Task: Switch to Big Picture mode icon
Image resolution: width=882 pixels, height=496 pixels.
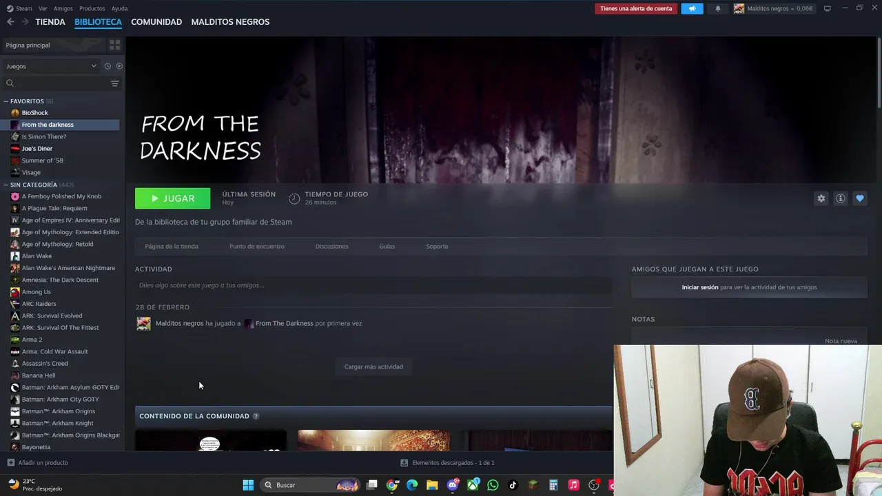Action: 828,8
